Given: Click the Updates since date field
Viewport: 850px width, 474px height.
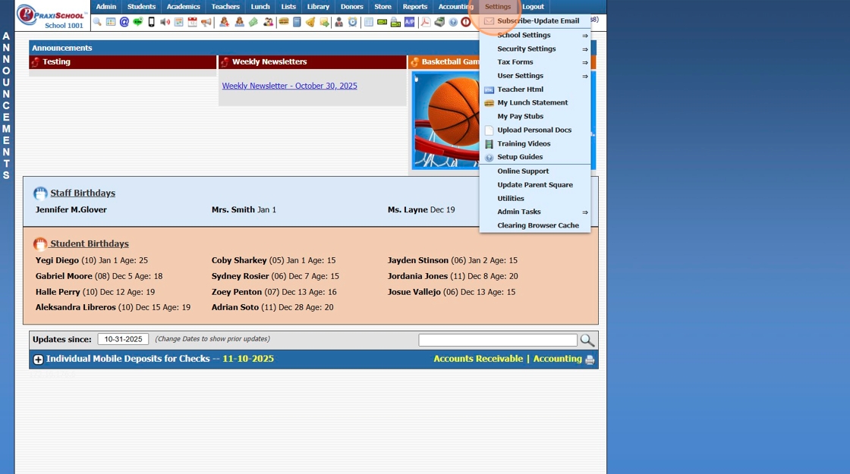Looking at the screenshot, I should click(x=123, y=339).
